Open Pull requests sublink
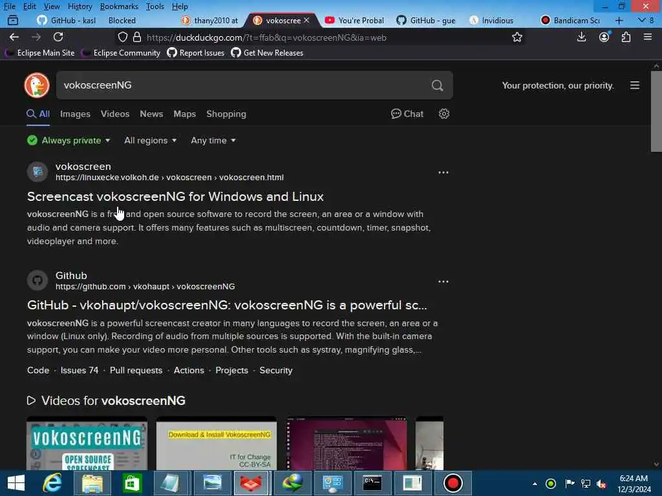 (x=136, y=370)
